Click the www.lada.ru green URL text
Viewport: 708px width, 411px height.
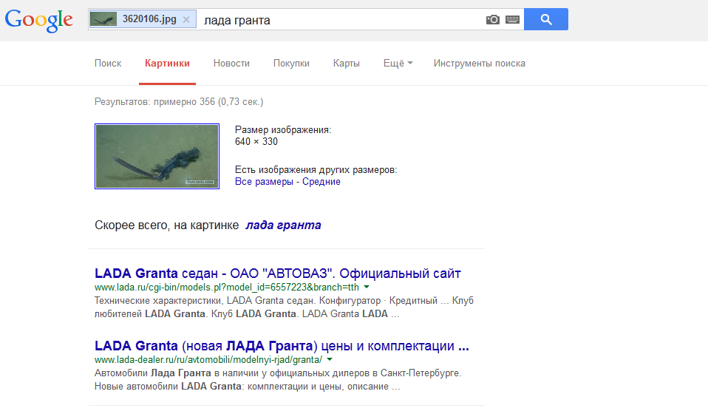pyautogui.click(x=227, y=288)
